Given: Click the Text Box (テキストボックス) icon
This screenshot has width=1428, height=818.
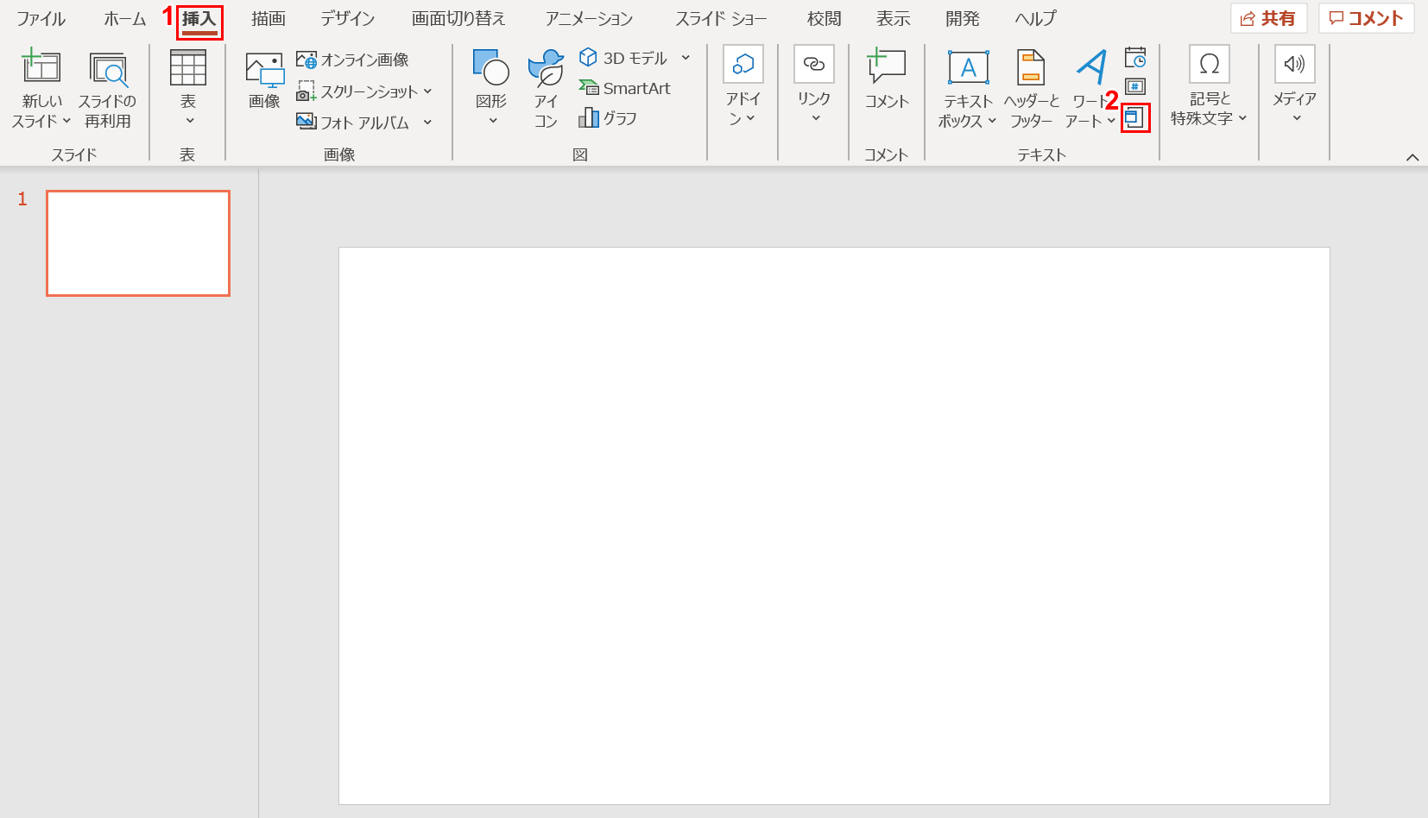Looking at the screenshot, I should 968,69.
